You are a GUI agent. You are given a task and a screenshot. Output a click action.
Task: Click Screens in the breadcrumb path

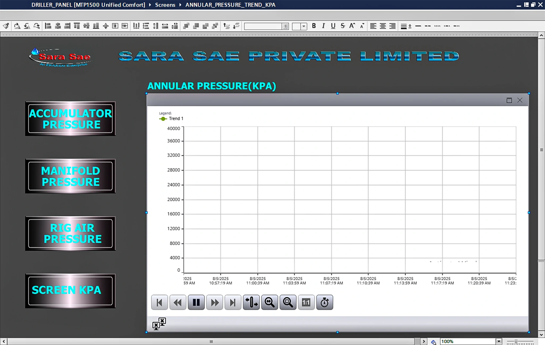tap(165, 5)
